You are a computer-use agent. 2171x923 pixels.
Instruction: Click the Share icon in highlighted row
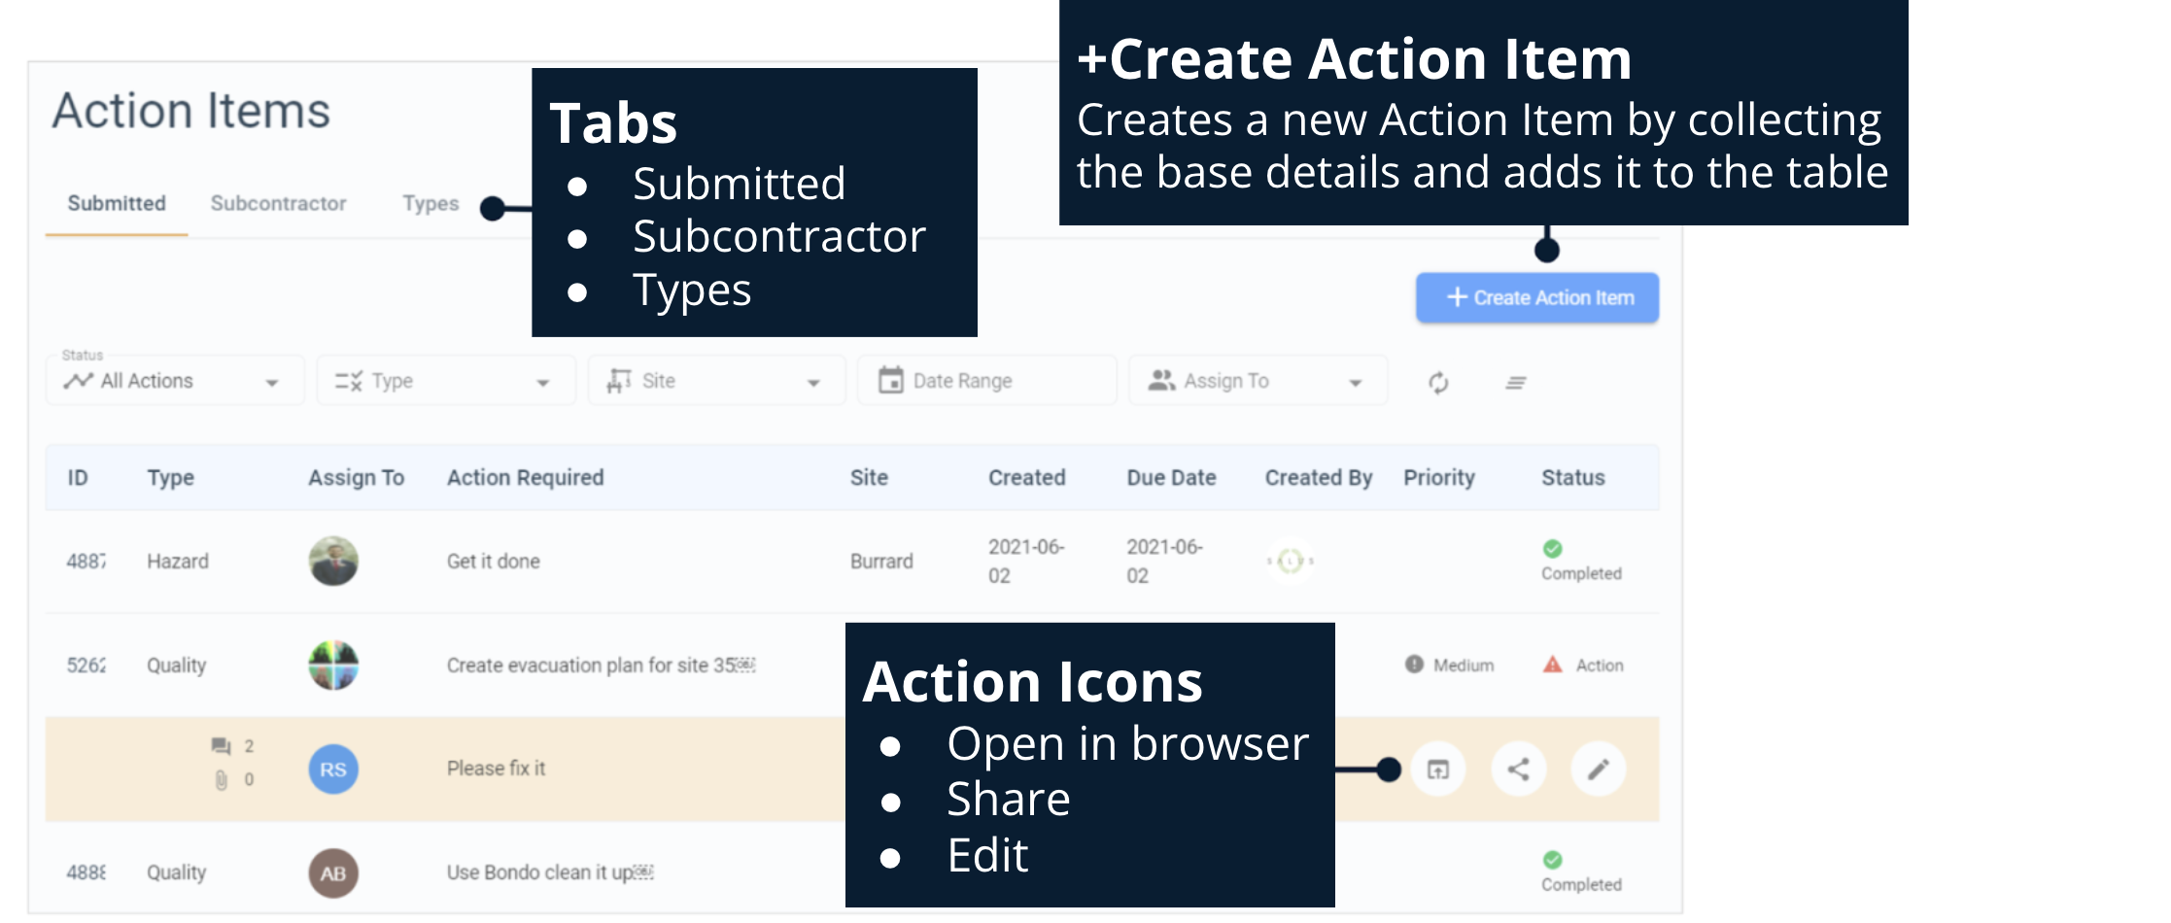[x=1518, y=769]
